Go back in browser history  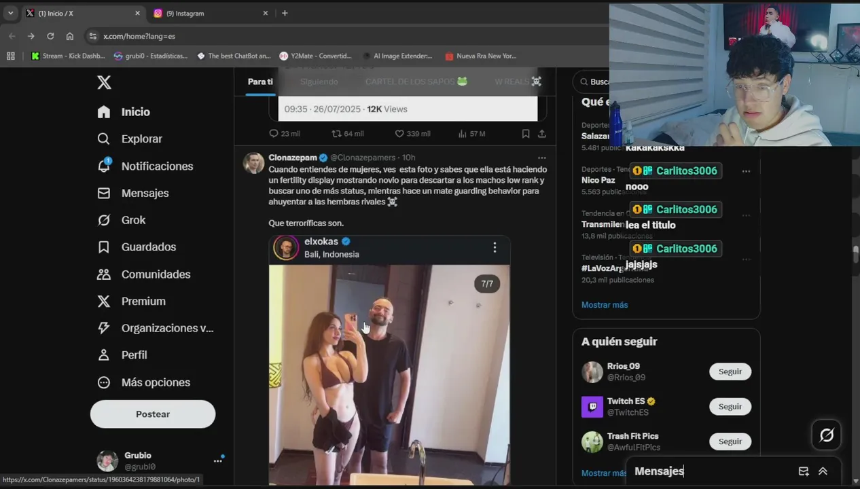click(12, 36)
